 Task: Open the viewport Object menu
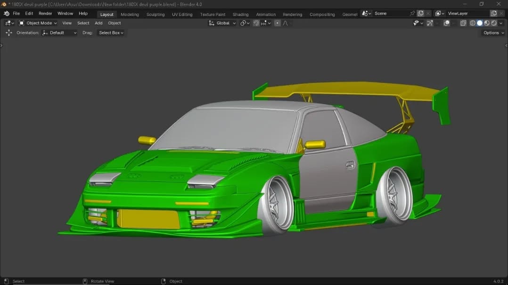pos(115,23)
